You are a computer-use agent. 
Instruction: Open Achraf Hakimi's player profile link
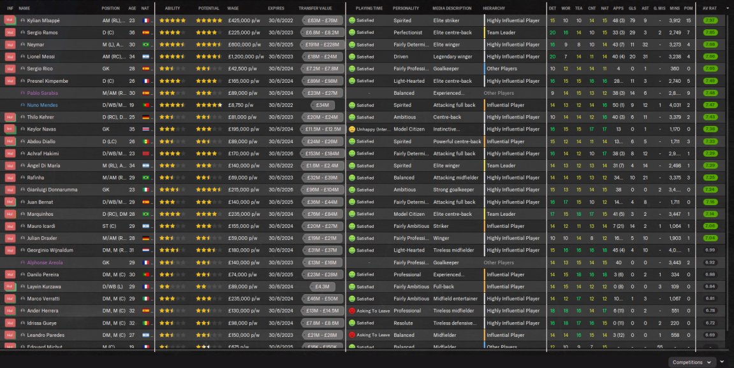(43, 153)
